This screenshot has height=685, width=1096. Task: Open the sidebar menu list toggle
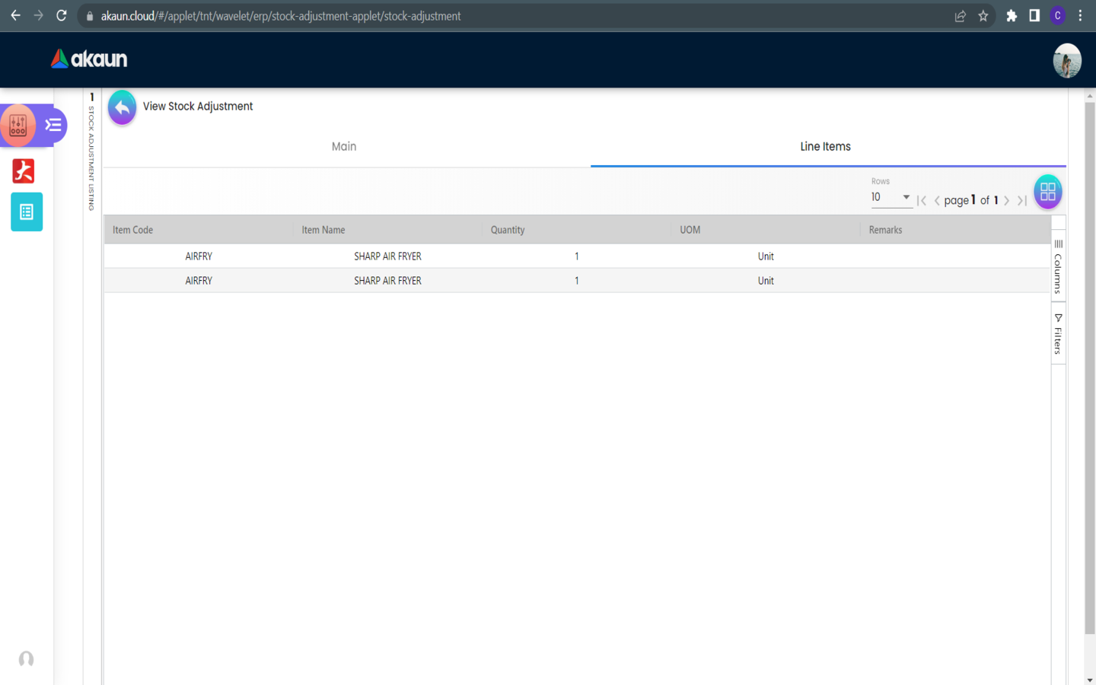tap(53, 126)
